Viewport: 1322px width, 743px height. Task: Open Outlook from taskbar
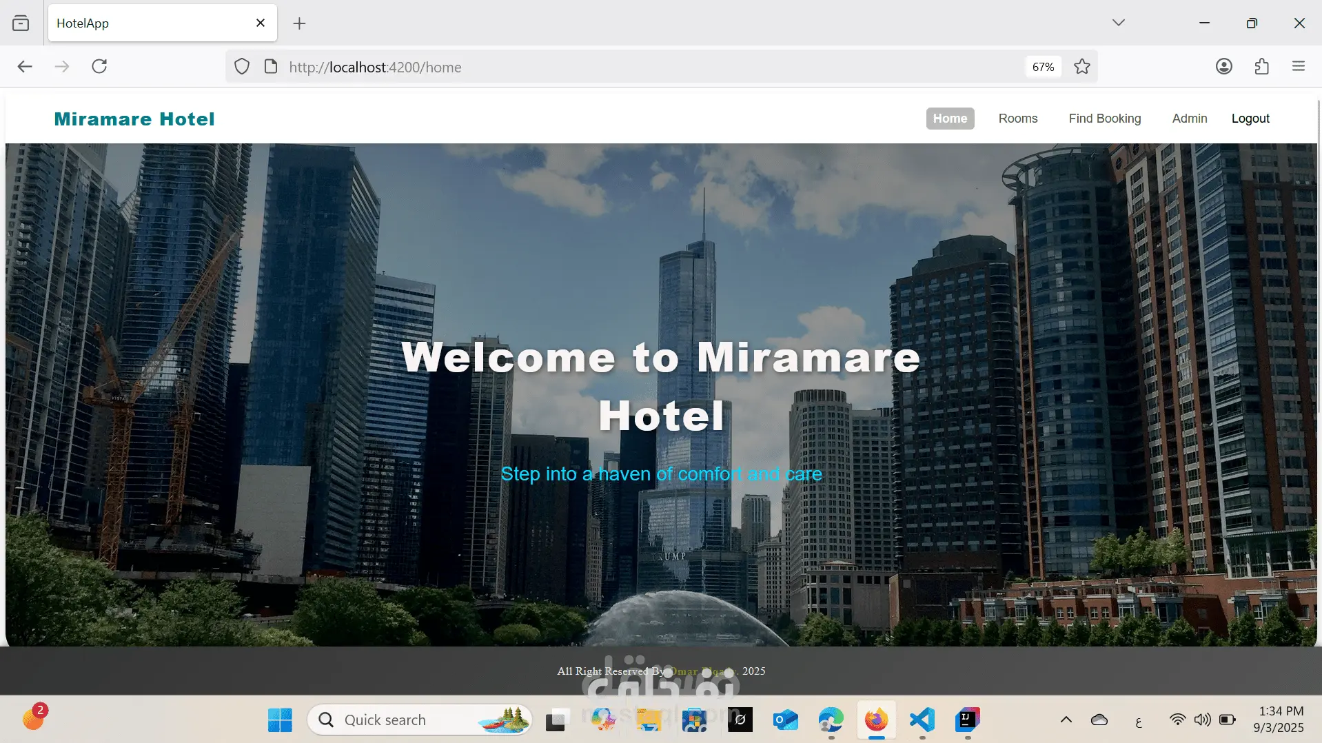(x=785, y=720)
